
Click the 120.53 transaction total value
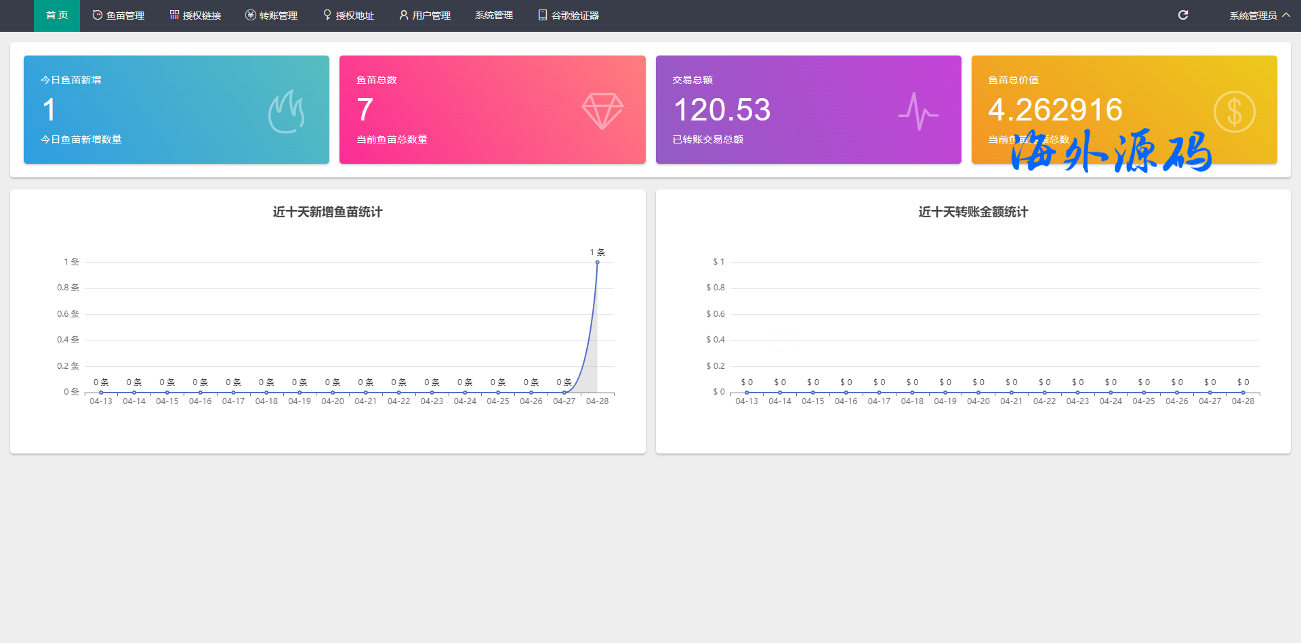[722, 110]
